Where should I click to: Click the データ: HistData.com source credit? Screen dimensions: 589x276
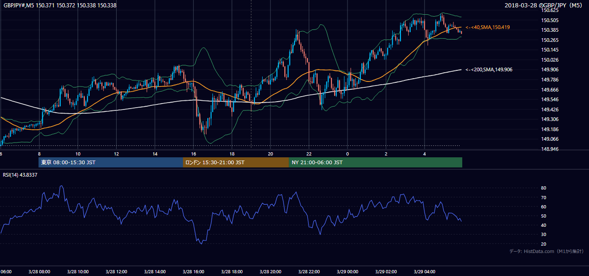click(x=547, y=251)
